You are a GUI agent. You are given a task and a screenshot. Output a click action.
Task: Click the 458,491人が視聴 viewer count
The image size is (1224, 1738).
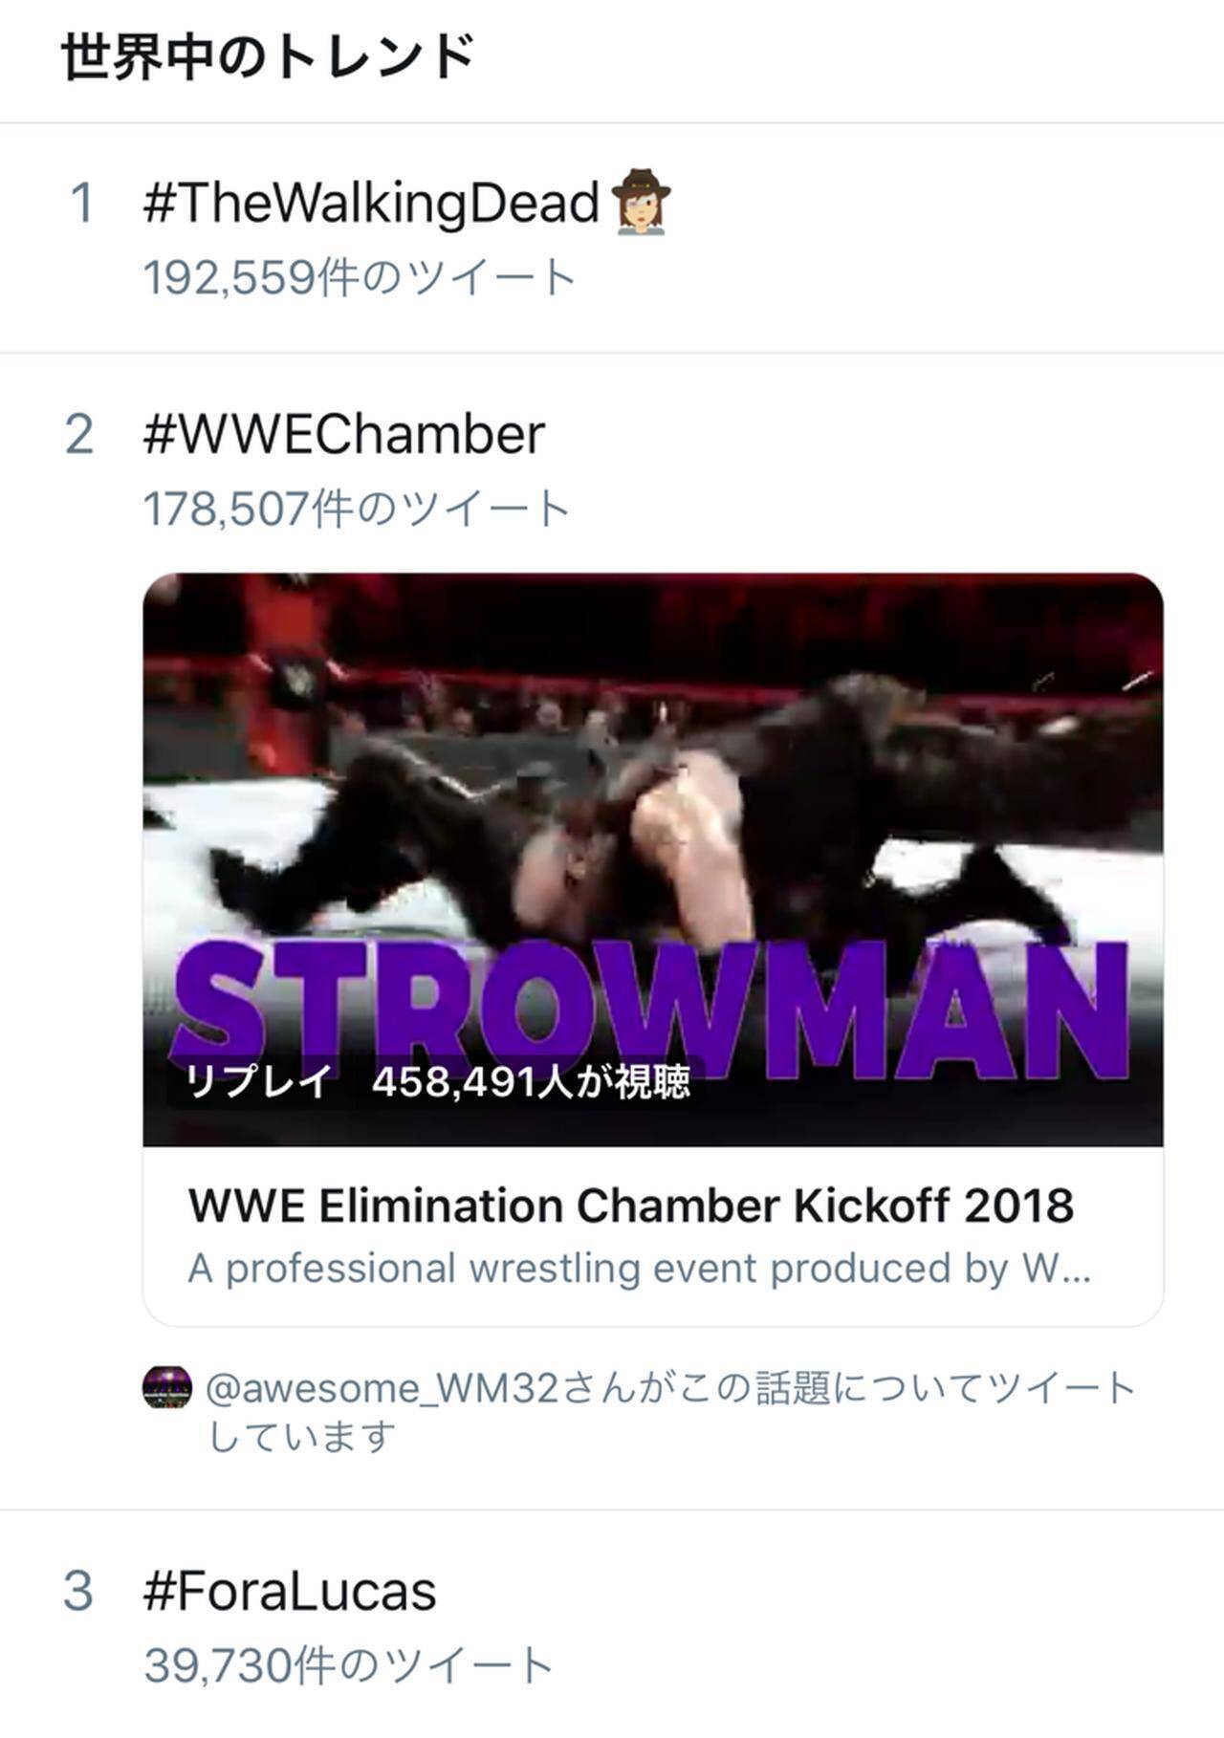pyautogui.click(x=531, y=1082)
